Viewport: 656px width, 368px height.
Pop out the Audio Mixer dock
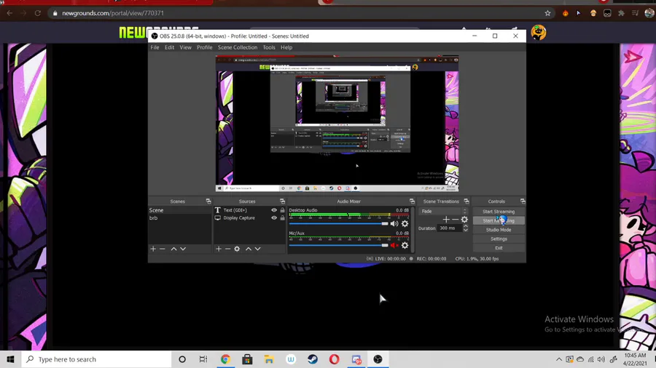pyautogui.click(x=412, y=201)
